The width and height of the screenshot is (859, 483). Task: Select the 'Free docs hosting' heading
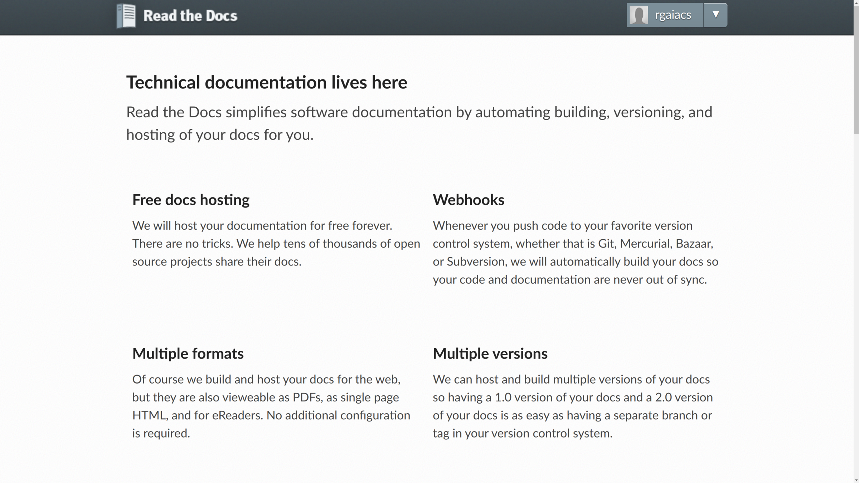pyautogui.click(x=191, y=200)
